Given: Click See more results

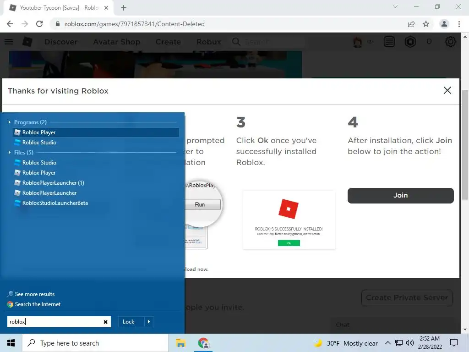Looking at the screenshot, I should pyautogui.click(x=31, y=294).
